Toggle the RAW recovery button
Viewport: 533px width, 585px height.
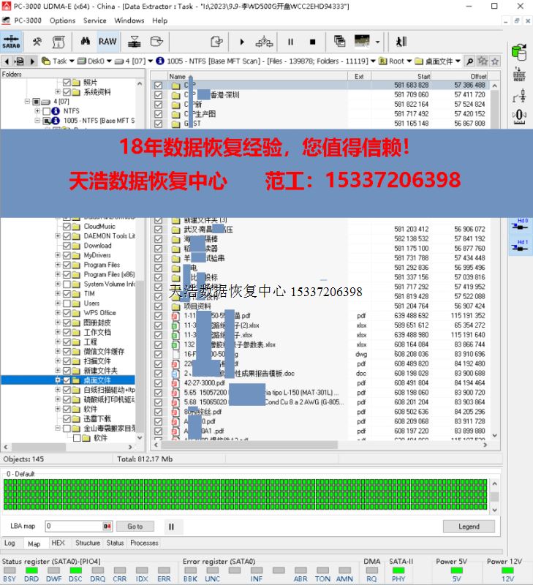point(107,42)
